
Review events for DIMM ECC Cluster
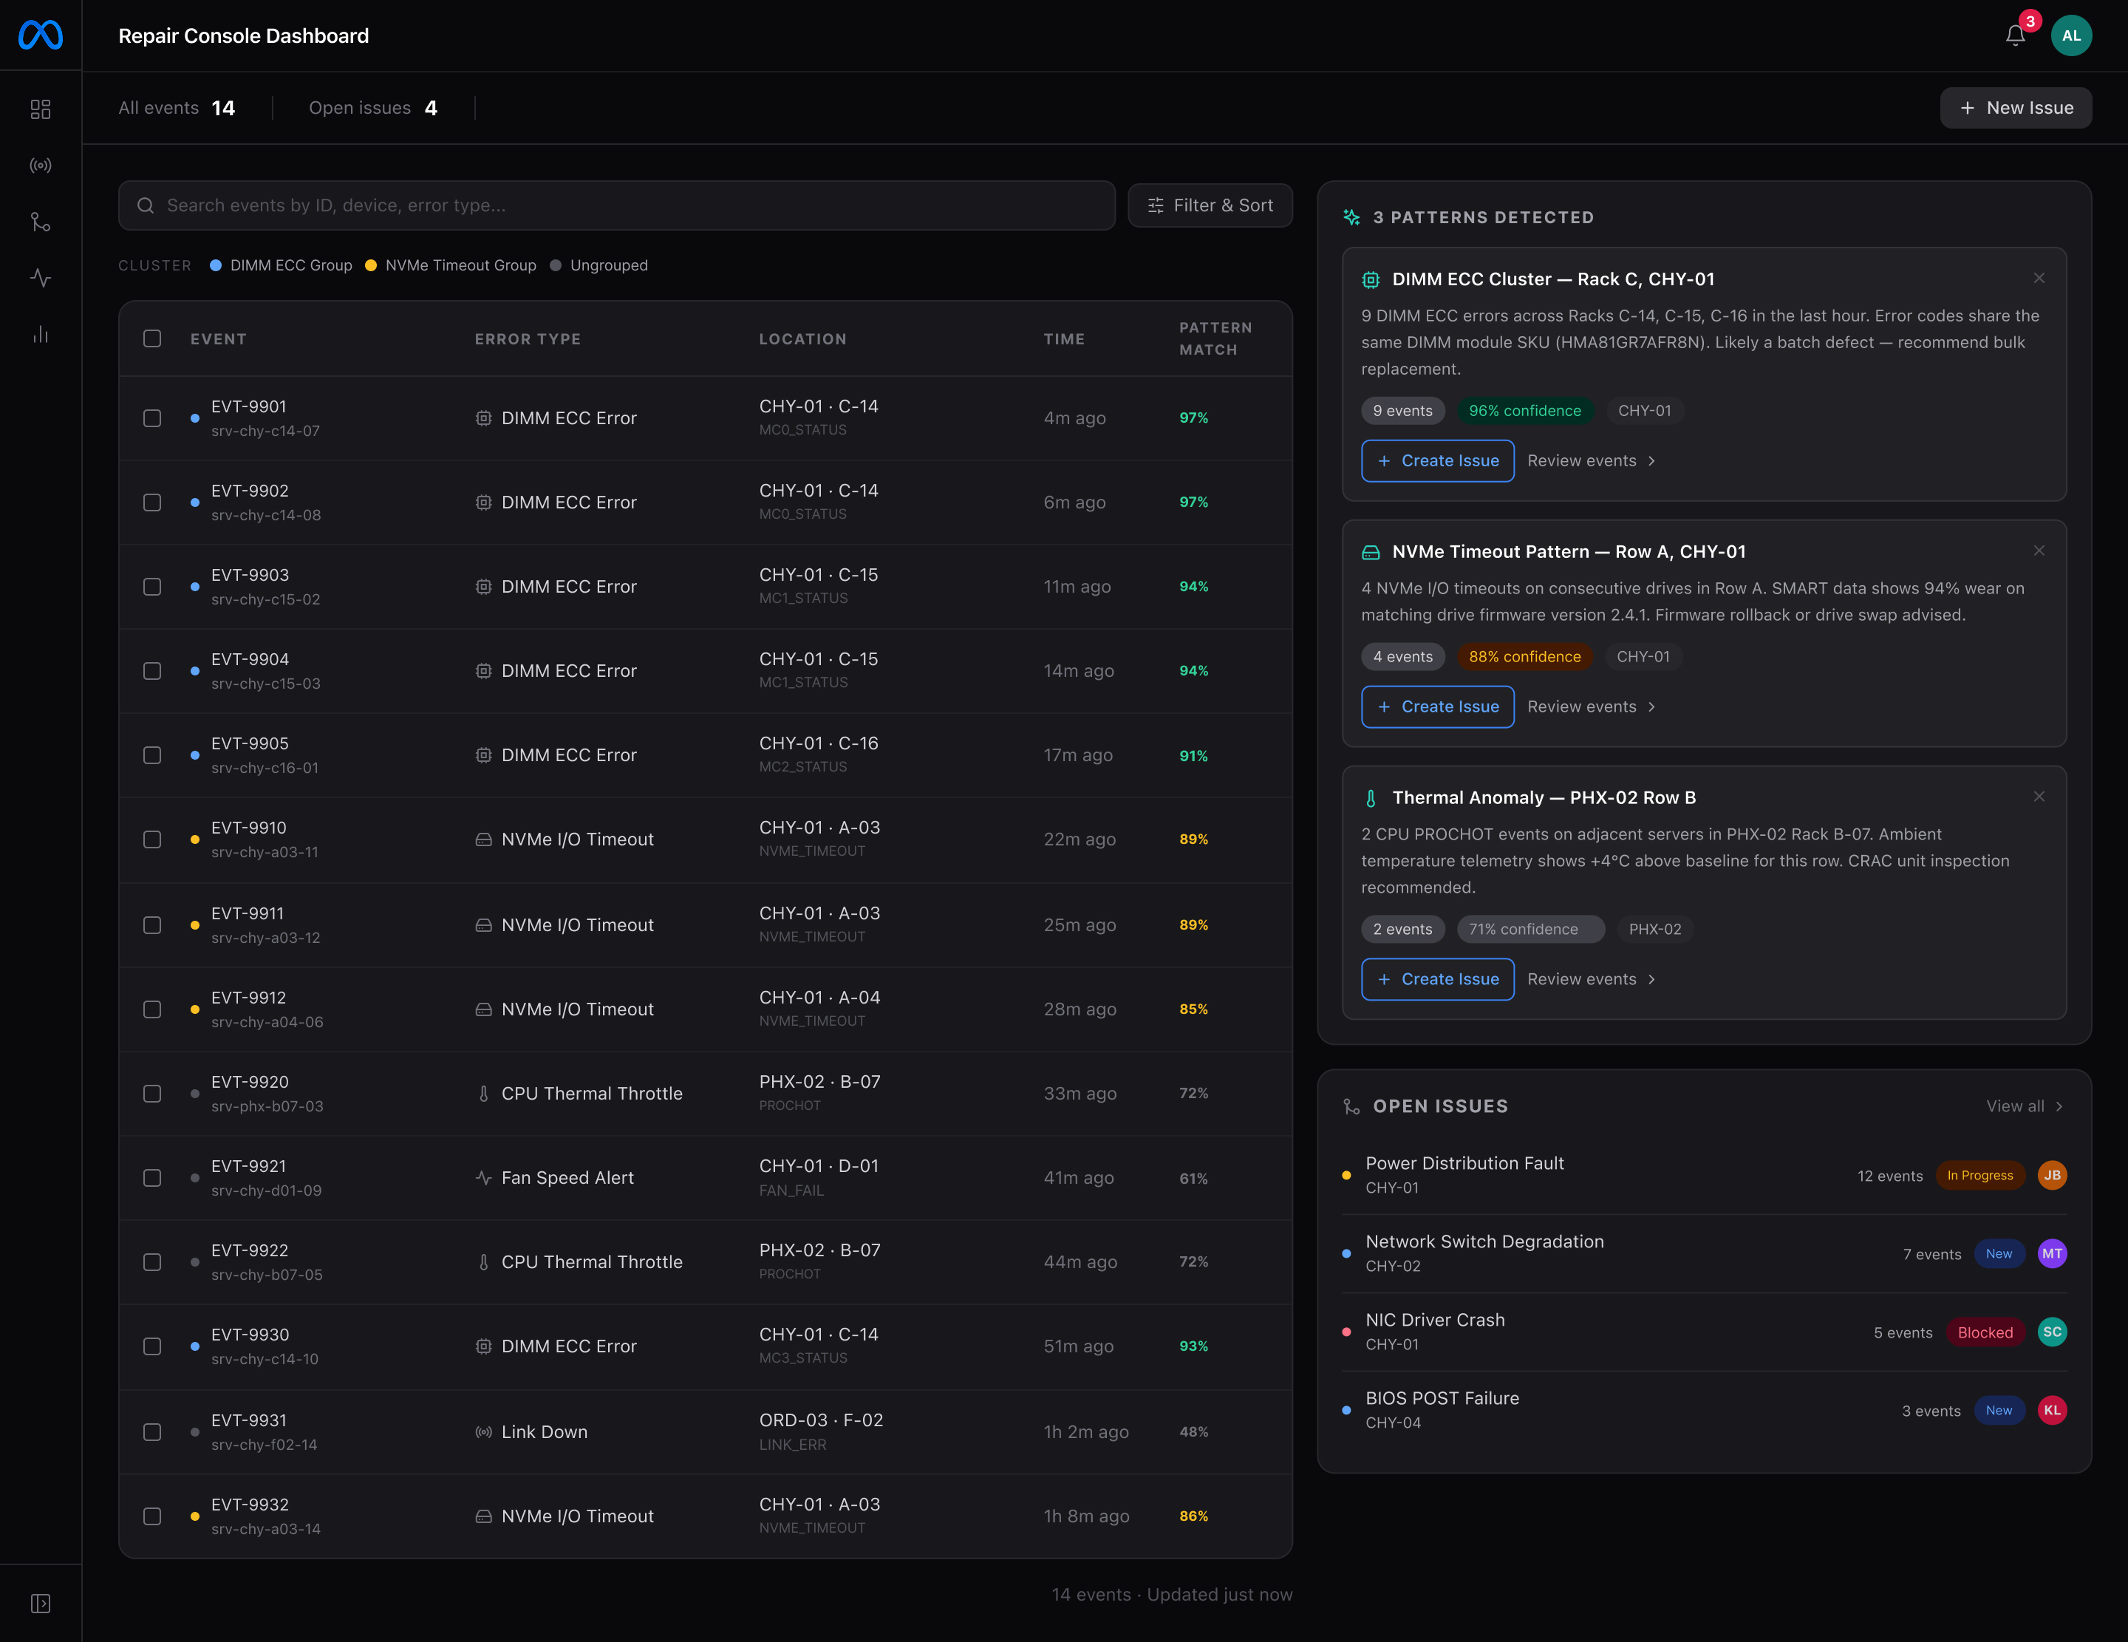(1591, 461)
